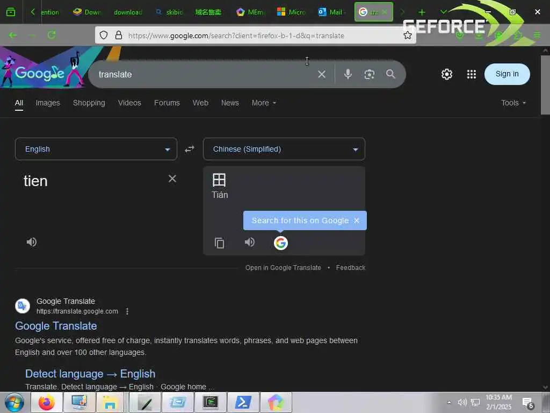Show hidden system tray icons
The height and width of the screenshot is (413, 550).
448,402
